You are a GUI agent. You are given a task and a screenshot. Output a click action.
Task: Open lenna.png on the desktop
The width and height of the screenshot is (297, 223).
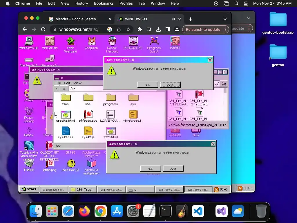(x=50, y=165)
